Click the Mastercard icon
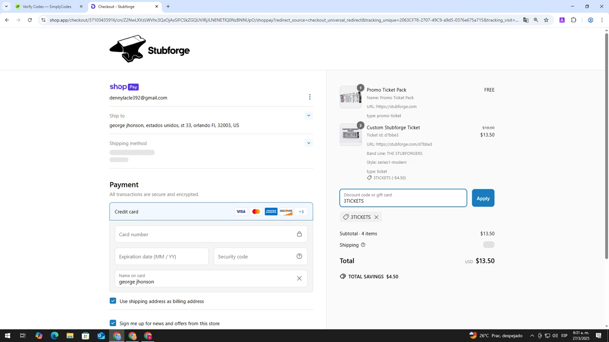The image size is (609, 342). pos(256,212)
